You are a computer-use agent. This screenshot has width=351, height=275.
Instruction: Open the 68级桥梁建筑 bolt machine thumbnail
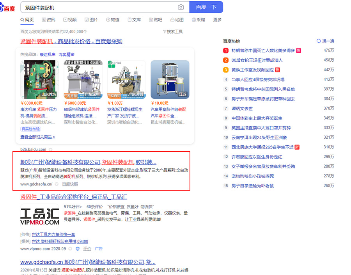coord(83,79)
